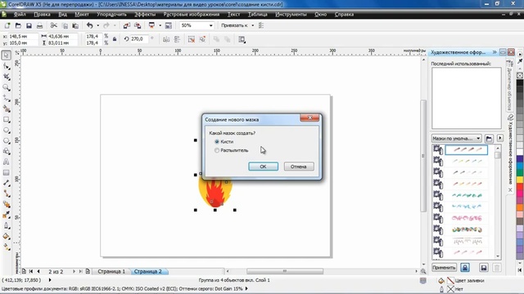Toggle the lock button beside Применить
Viewport: 524px width, 294px height.
[x=465, y=267]
